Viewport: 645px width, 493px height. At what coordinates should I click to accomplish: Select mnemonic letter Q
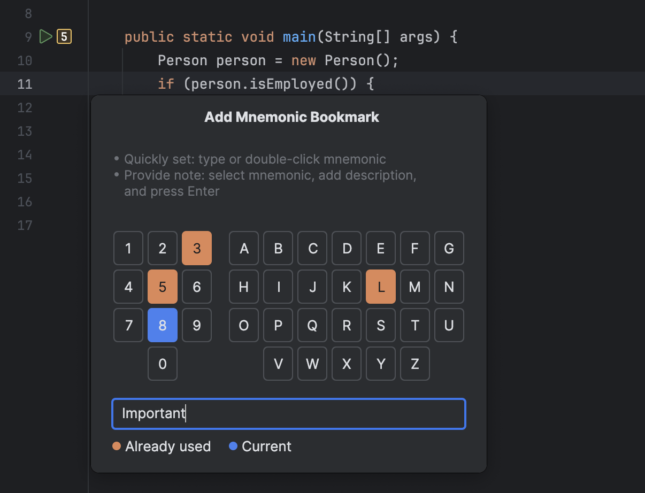coord(312,325)
